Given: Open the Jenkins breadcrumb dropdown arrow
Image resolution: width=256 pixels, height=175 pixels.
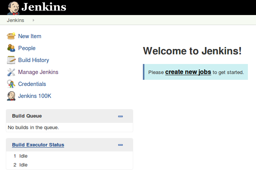Looking at the screenshot, I should pos(34,20).
